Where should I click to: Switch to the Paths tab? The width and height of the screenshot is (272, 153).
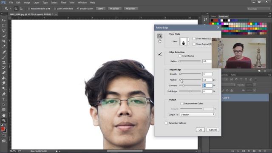click(233, 75)
